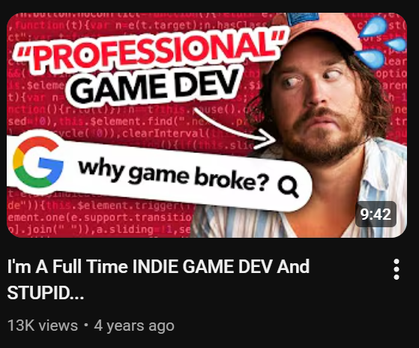Click the blue sweat droplets emoji
Viewport: 419px width, 348px height.
point(382,41)
